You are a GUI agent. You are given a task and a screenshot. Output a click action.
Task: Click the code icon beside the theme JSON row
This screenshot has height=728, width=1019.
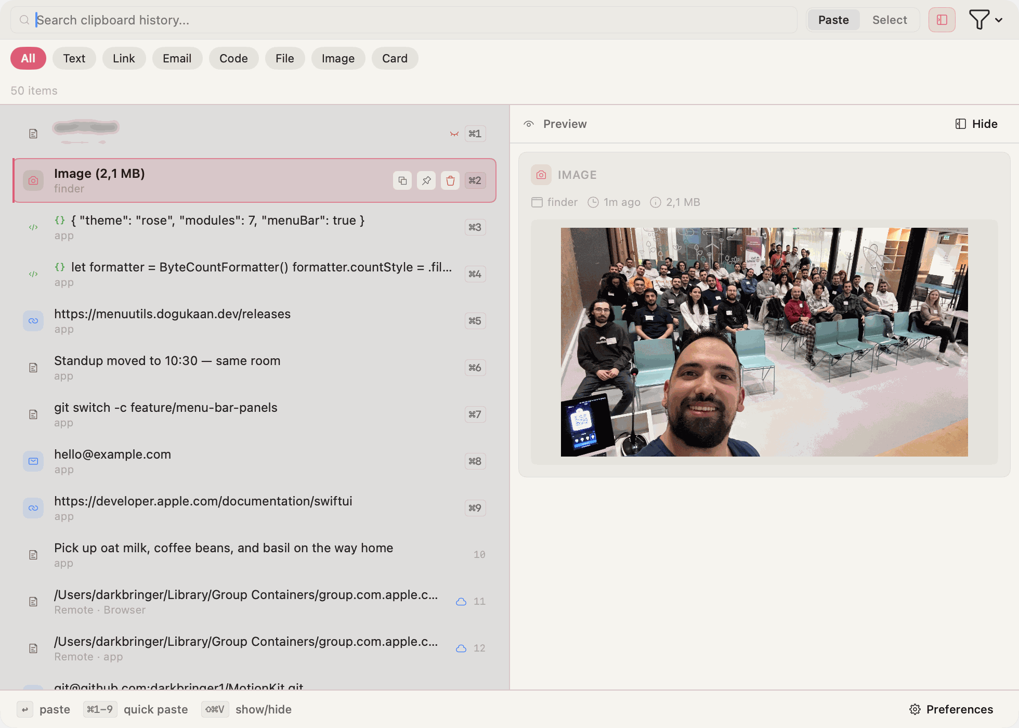(x=33, y=227)
